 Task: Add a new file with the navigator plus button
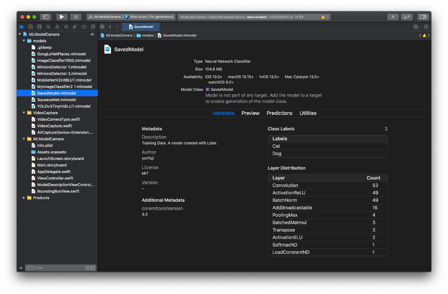click(21, 268)
